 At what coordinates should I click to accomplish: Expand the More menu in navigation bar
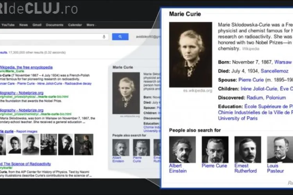[91, 25]
